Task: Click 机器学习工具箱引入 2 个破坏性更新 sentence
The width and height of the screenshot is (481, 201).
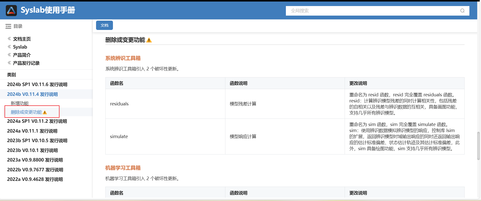Action: click(143, 178)
